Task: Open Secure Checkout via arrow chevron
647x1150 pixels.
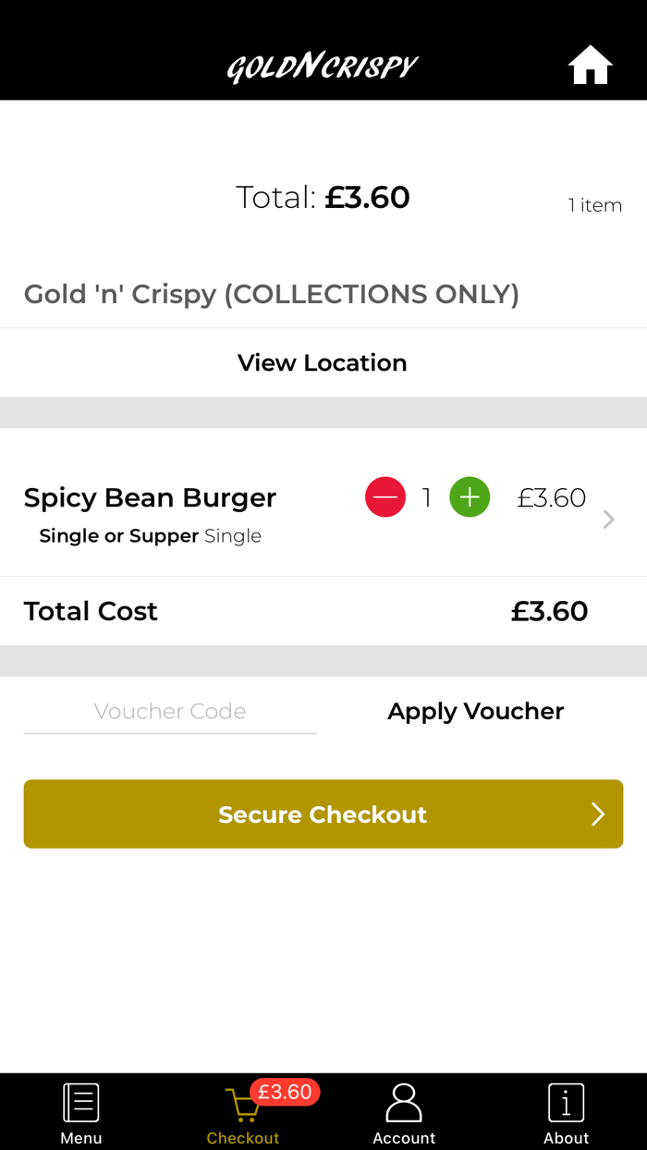Action: click(598, 814)
